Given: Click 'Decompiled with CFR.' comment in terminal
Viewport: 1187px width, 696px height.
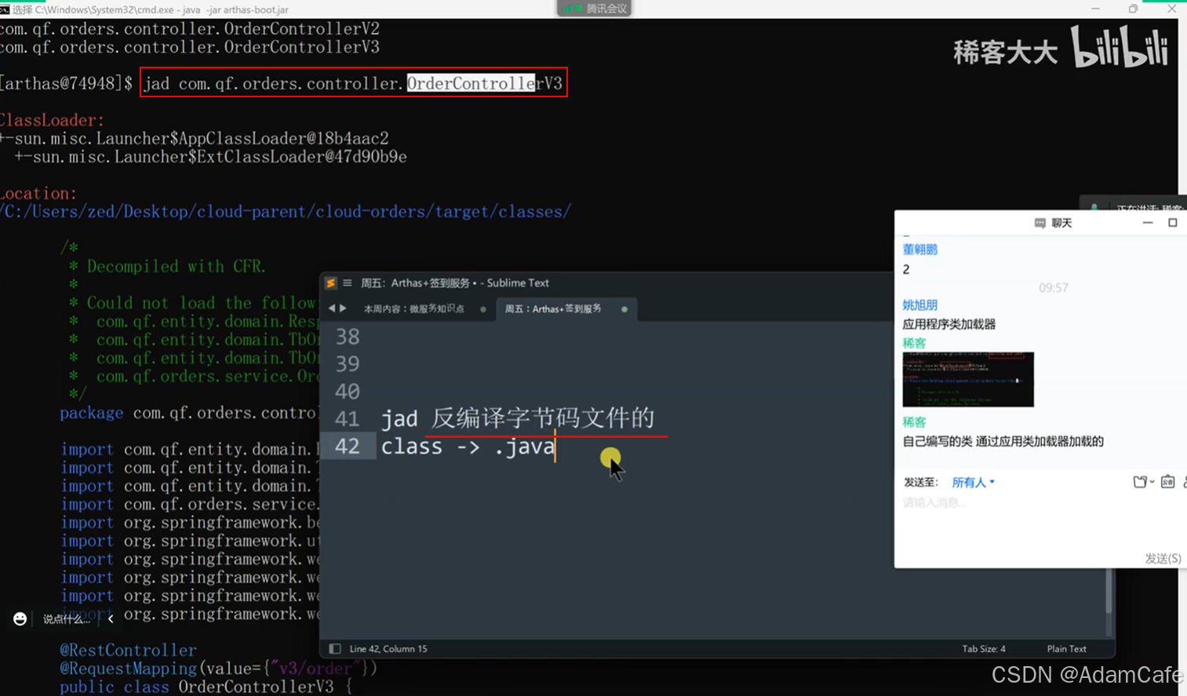Looking at the screenshot, I should point(176,267).
